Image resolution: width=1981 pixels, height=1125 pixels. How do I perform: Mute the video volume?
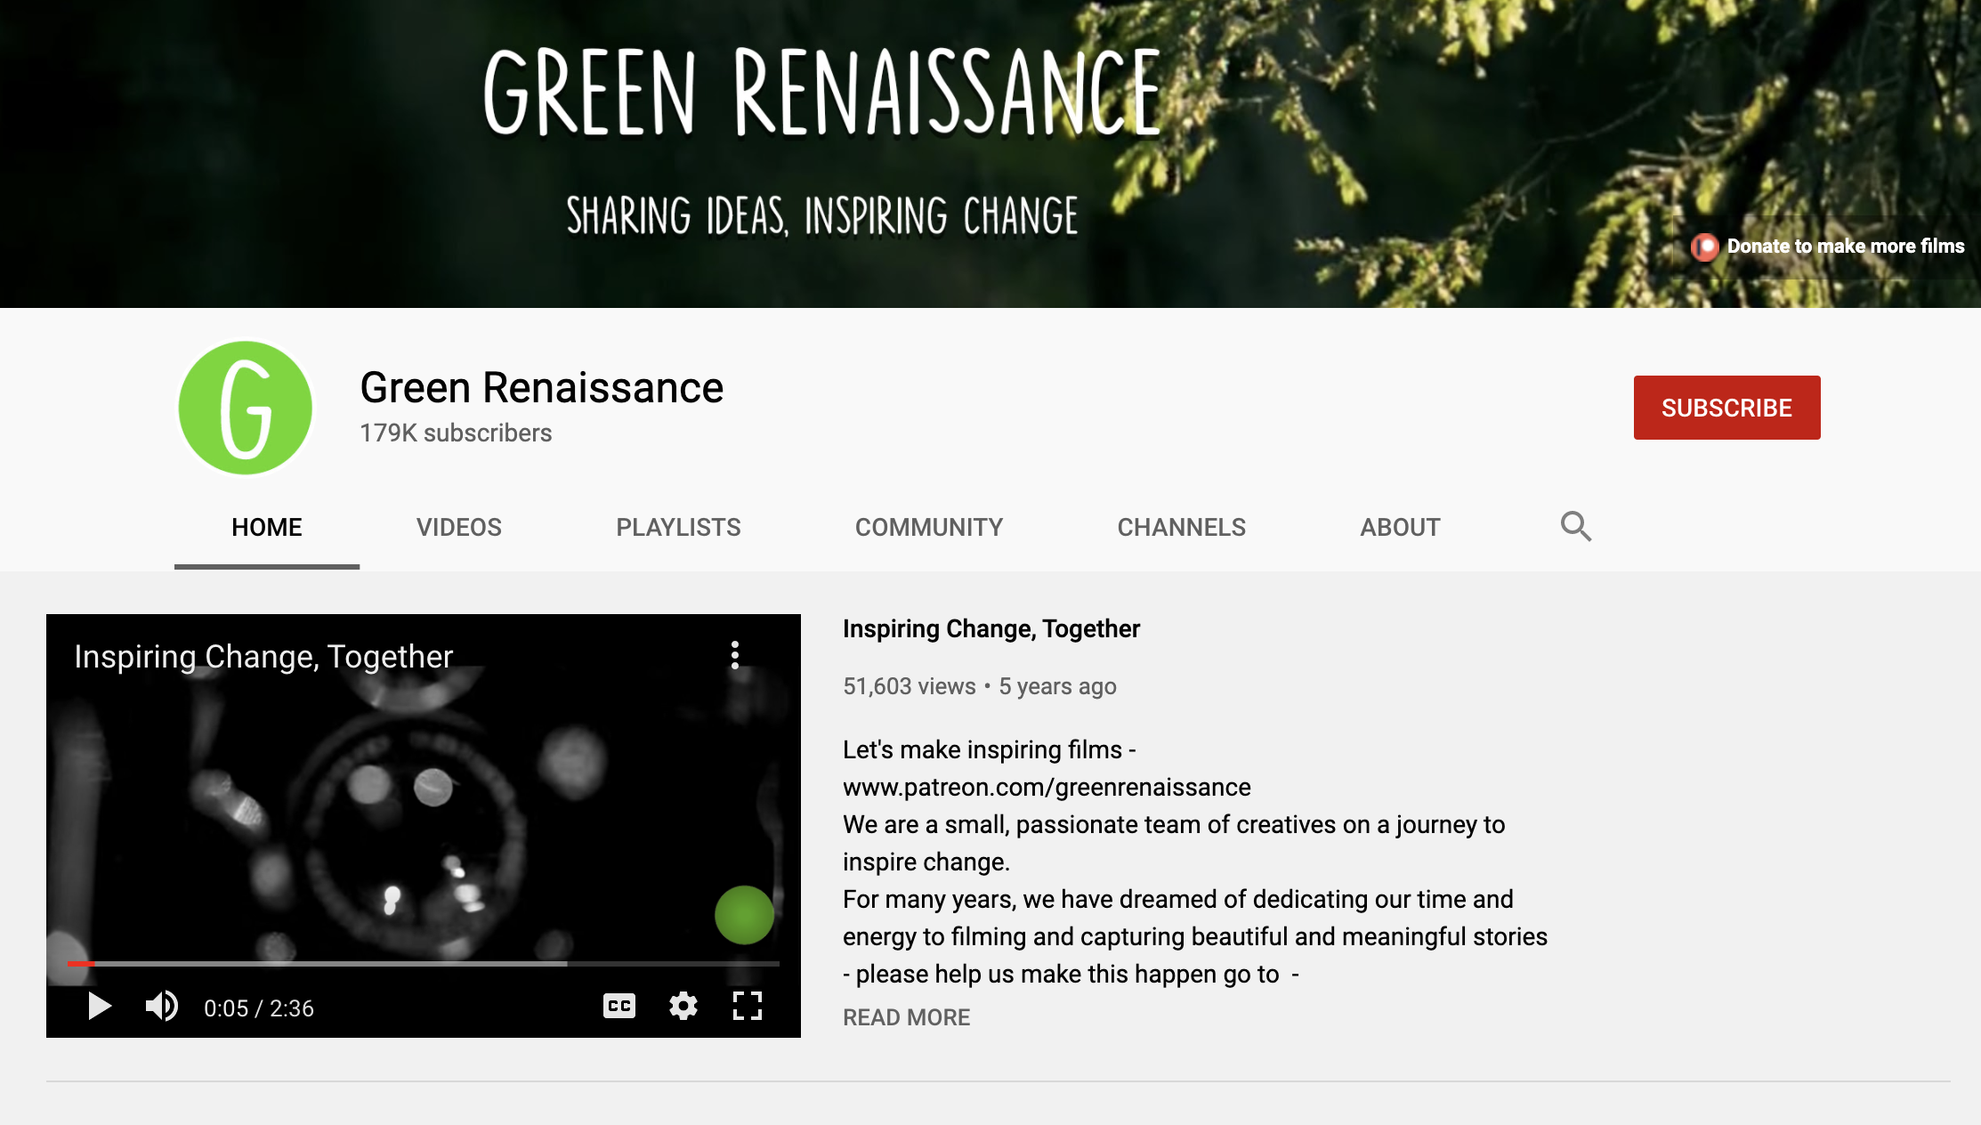(162, 1007)
